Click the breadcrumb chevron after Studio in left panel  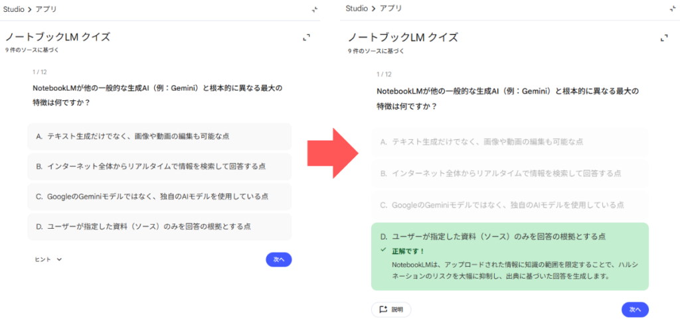(31, 9)
